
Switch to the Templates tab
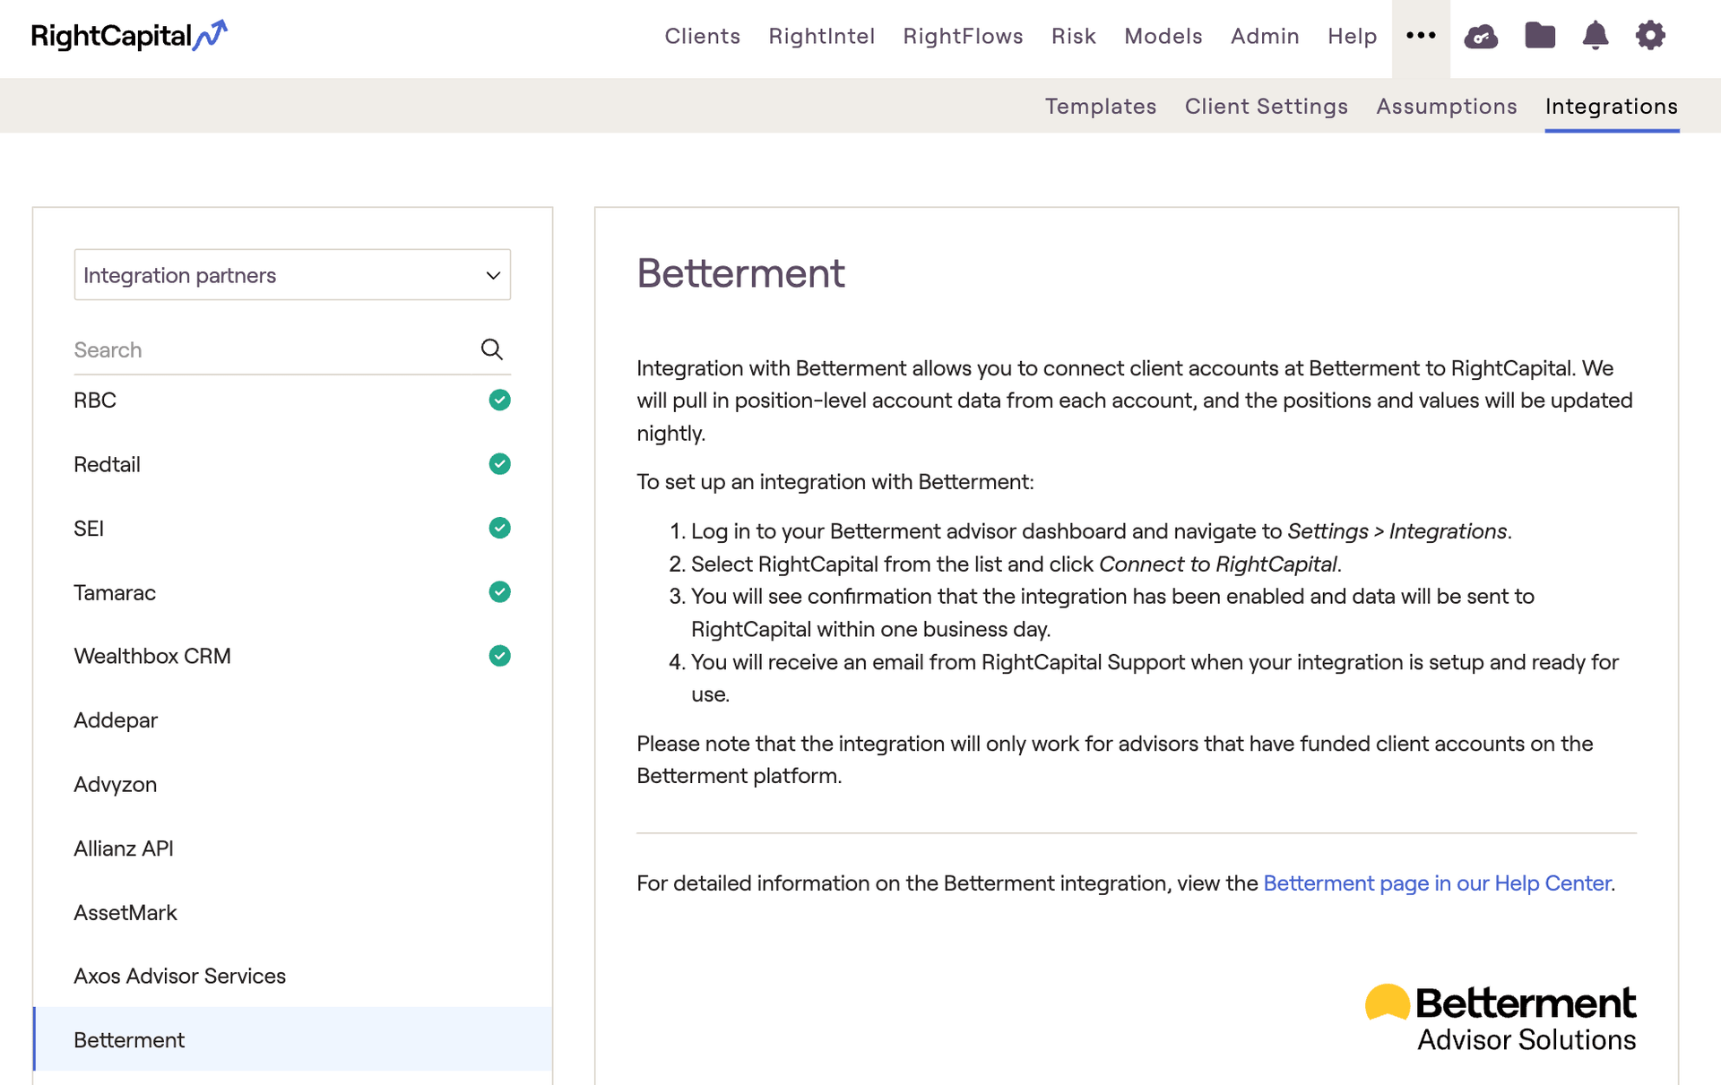[x=1100, y=106]
